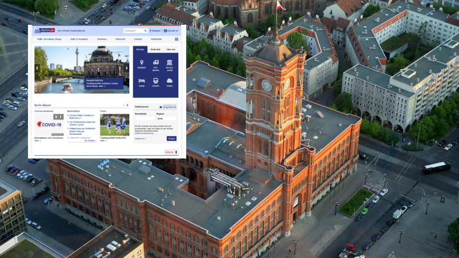The width and height of the screenshot is (459, 258).
Task: Click the stepstone logo
Action: 168,107
